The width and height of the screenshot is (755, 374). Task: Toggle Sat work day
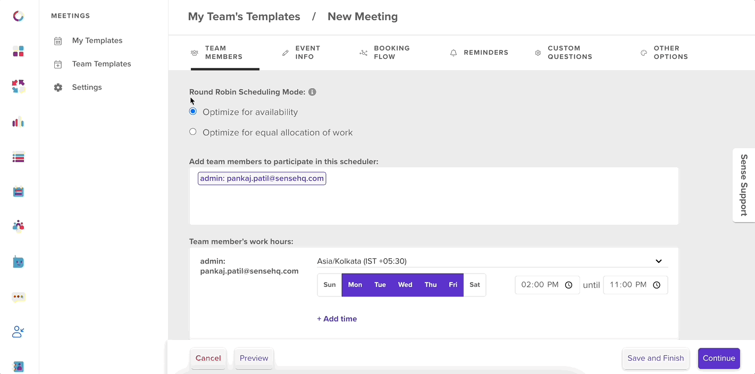[x=475, y=285]
